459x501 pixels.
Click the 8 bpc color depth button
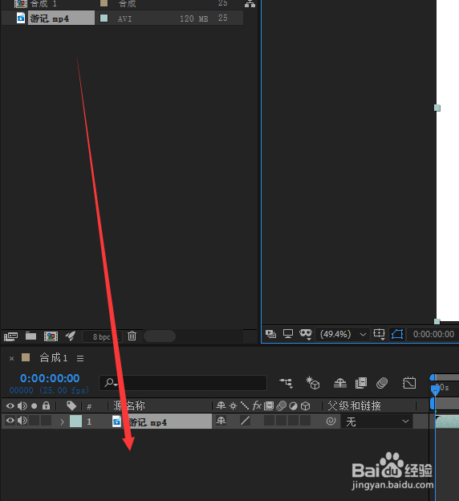tap(102, 336)
